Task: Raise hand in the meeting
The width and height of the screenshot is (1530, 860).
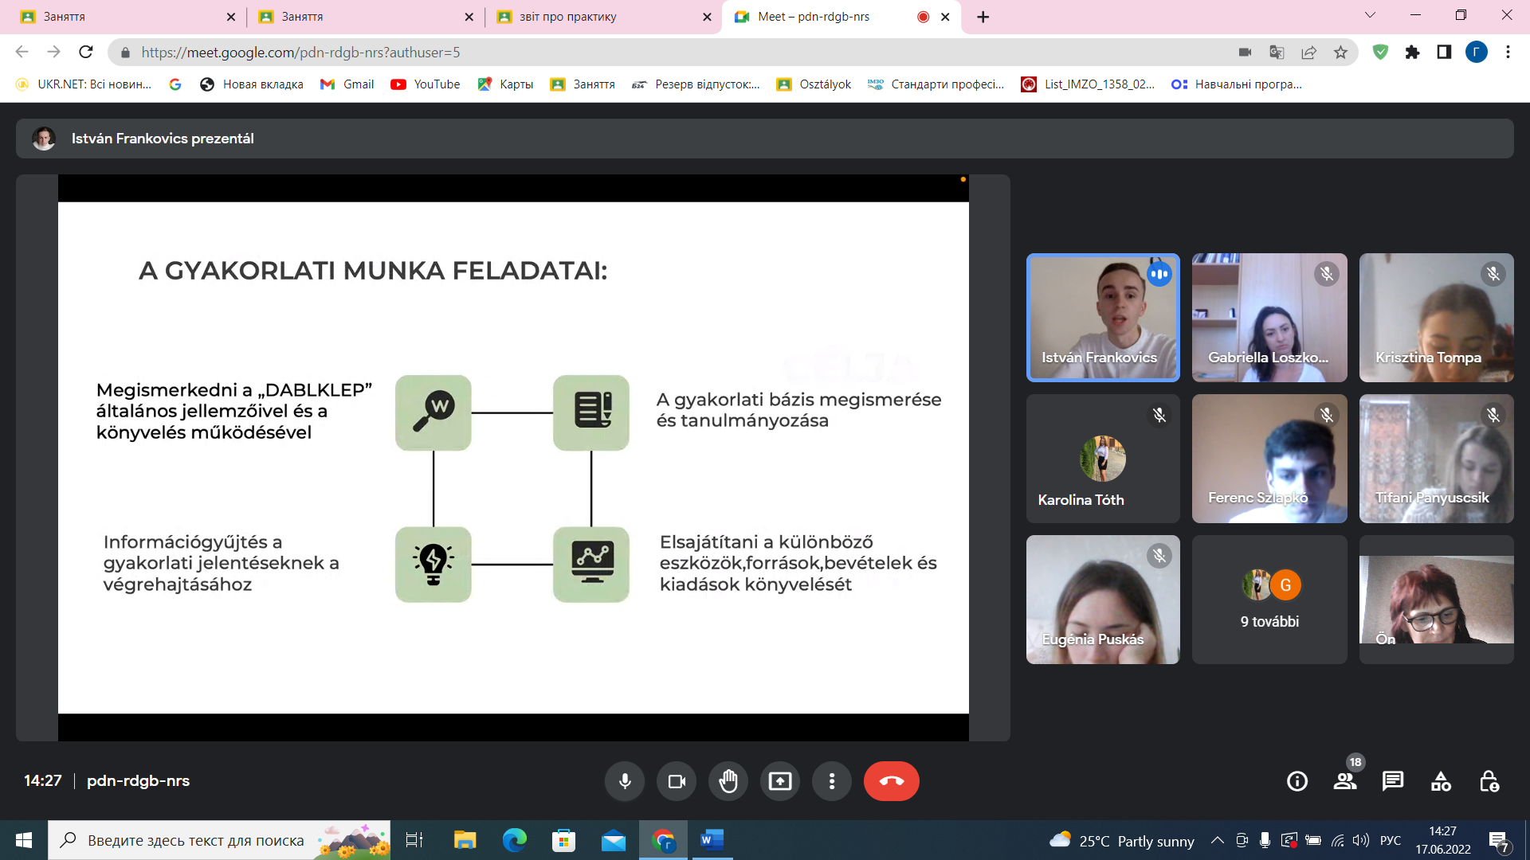Action: click(x=728, y=781)
